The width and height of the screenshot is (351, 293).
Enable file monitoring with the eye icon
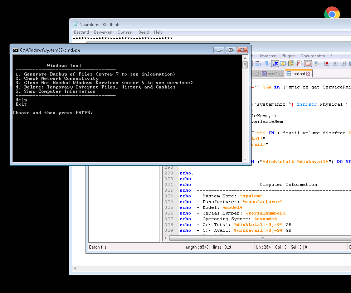point(316,63)
